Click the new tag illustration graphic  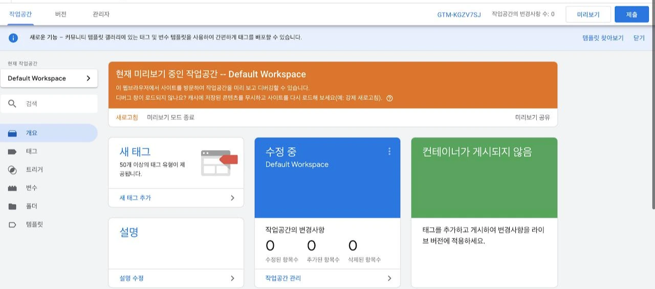(x=220, y=163)
